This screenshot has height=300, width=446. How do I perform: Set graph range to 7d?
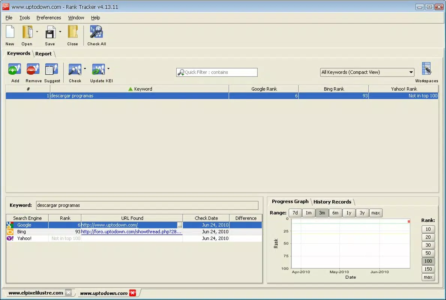(x=295, y=213)
